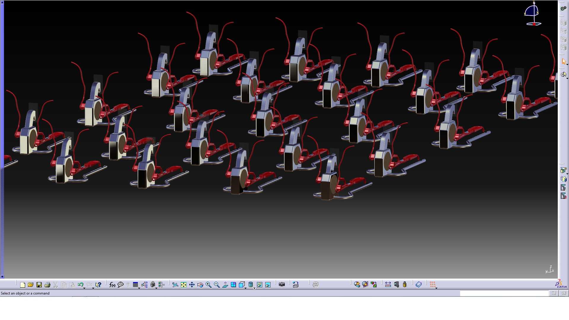The image size is (569, 320).
Task: Save the document with the floppy icon
Action: [39, 285]
